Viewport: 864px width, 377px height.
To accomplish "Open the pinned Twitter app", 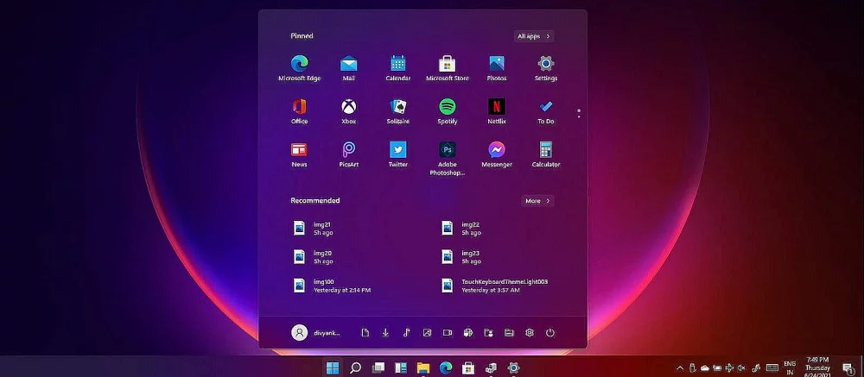I will (397, 150).
